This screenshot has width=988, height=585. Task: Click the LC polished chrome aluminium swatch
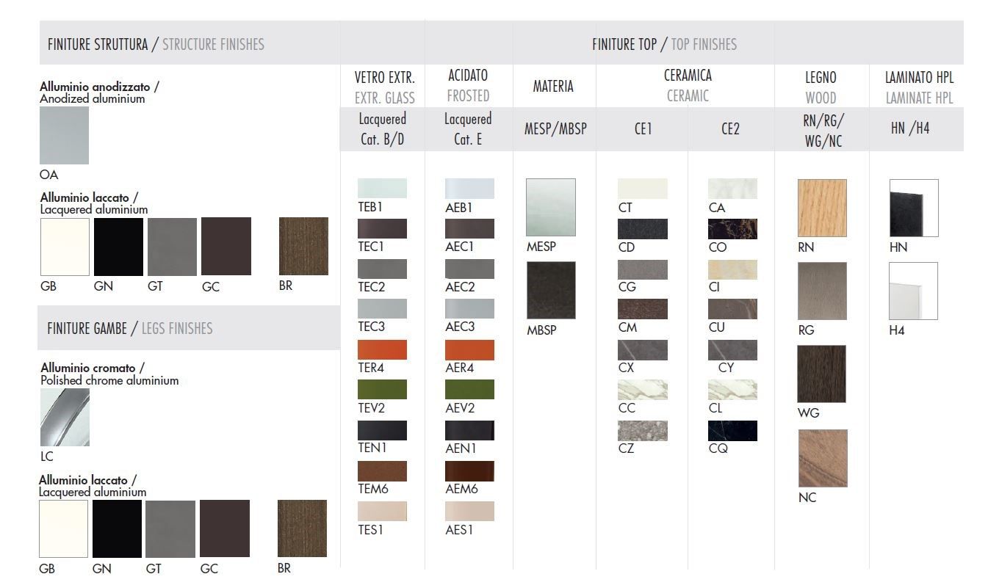click(65, 417)
